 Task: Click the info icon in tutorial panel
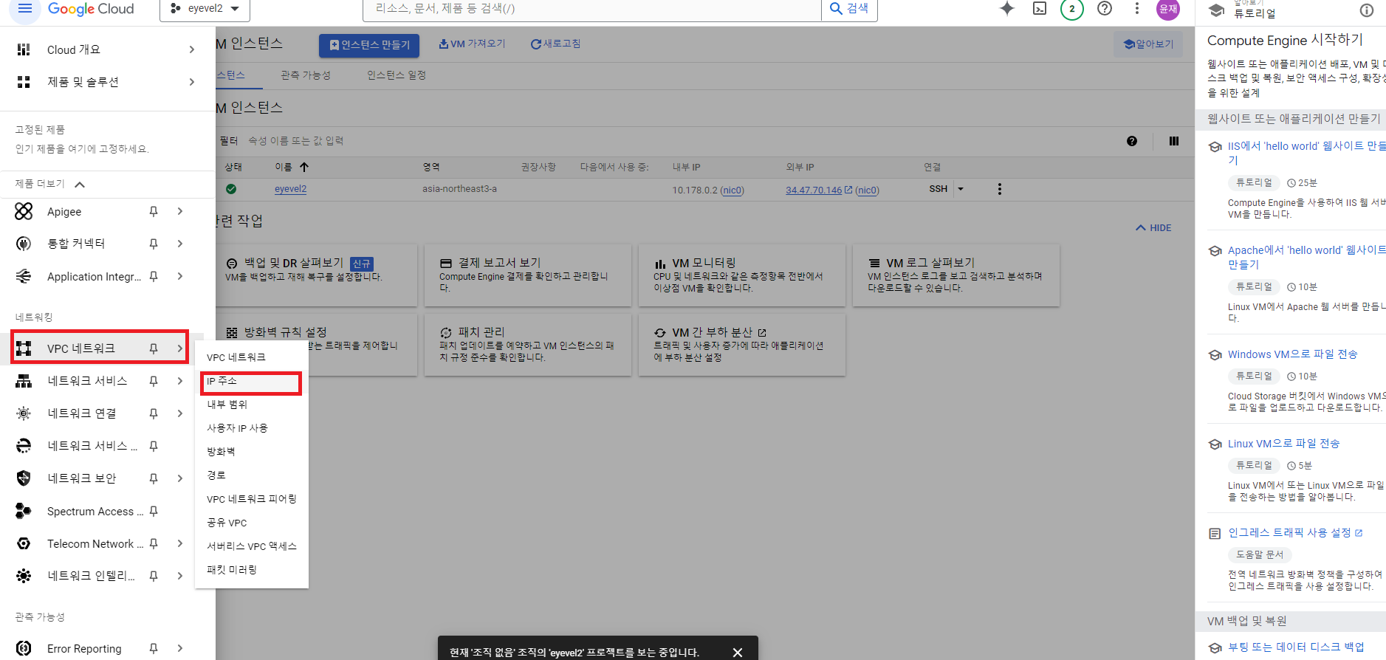click(1367, 10)
